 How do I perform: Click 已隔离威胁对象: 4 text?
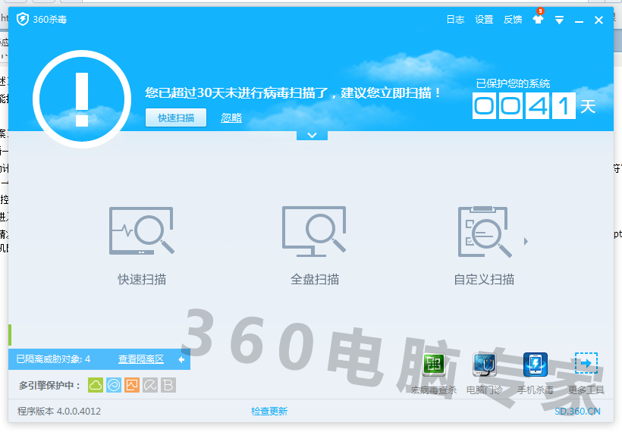(53, 359)
